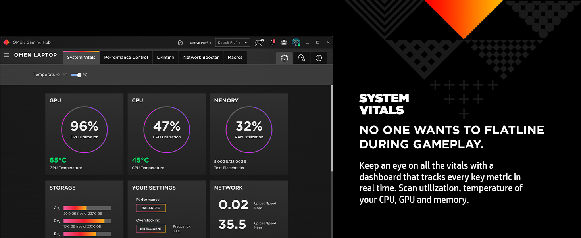This screenshot has height=238, width=581.
Task: Expand the Default Profile dropdown
Action: [233, 42]
